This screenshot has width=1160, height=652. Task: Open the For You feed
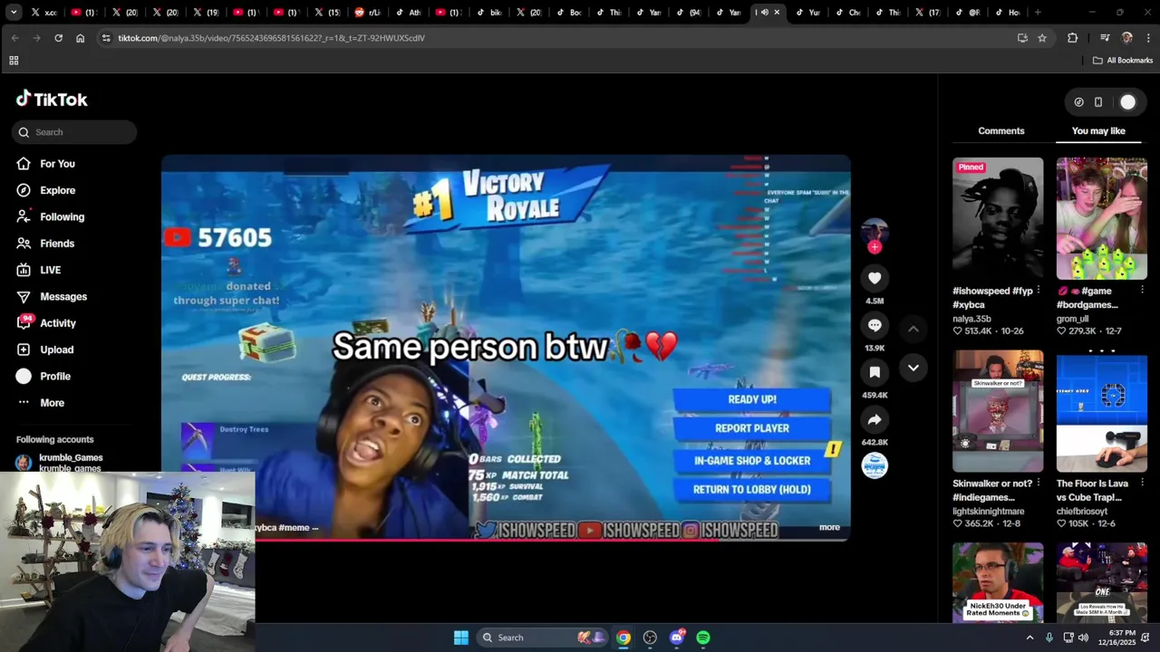coord(45,164)
